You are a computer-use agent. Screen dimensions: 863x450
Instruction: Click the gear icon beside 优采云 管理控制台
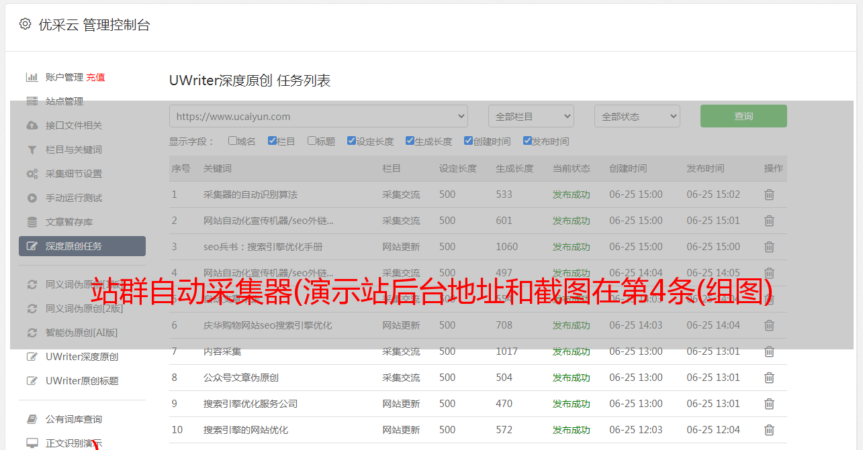point(25,24)
